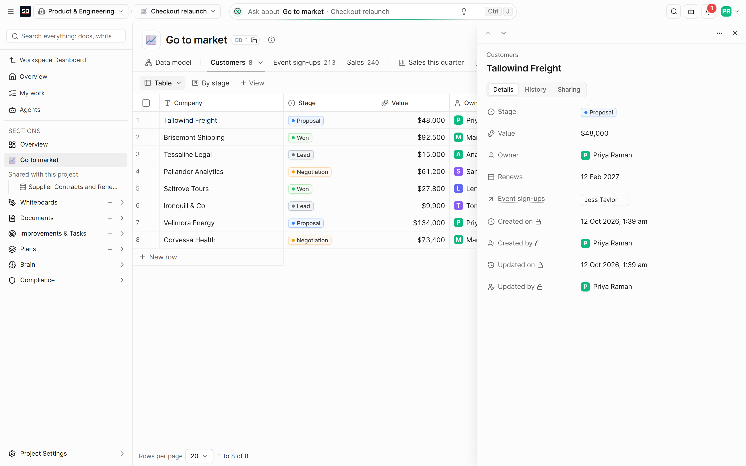This screenshot has height=466, width=746.
Task: Close the Tallowind Freight details panel
Action: click(735, 33)
